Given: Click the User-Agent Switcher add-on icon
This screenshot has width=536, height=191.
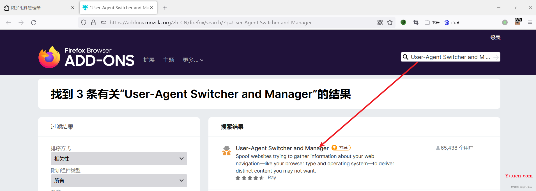Looking at the screenshot, I should click(x=227, y=150).
